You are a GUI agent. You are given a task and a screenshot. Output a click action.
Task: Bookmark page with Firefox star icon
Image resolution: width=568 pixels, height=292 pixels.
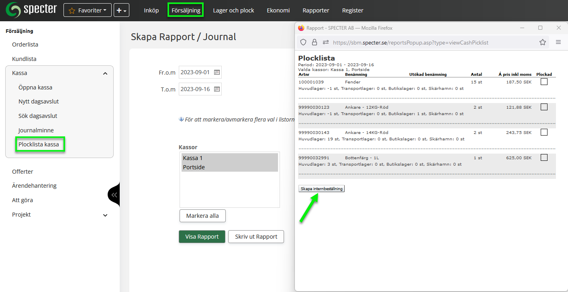542,42
